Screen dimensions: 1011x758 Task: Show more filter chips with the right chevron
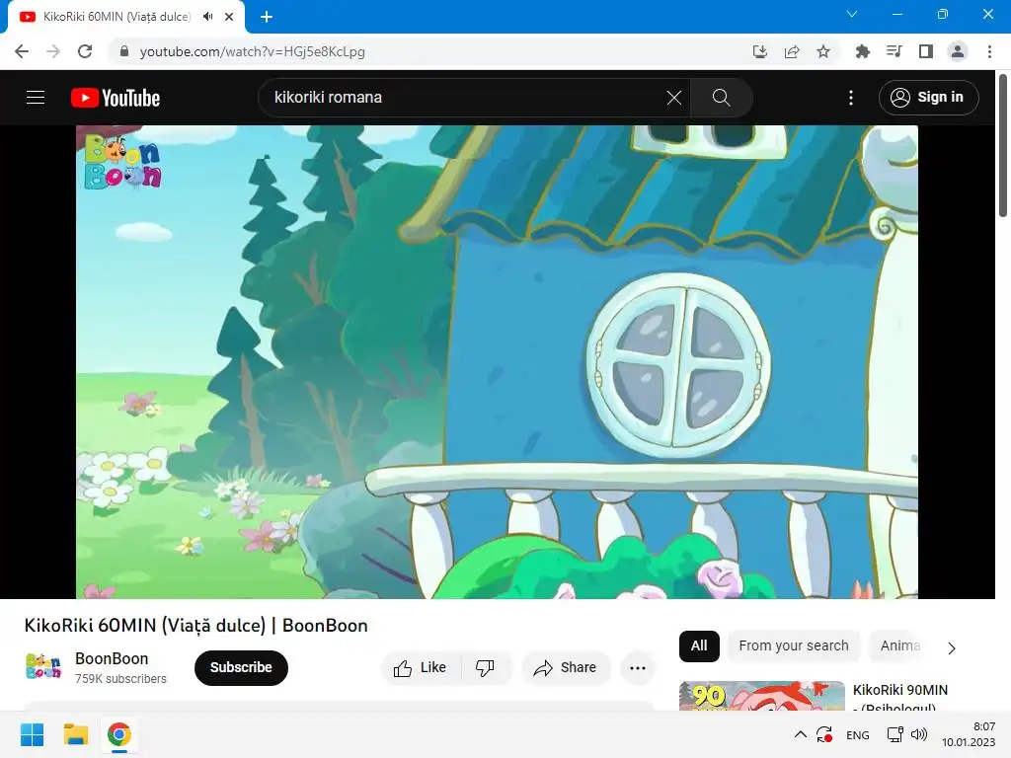tap(952, 647)
